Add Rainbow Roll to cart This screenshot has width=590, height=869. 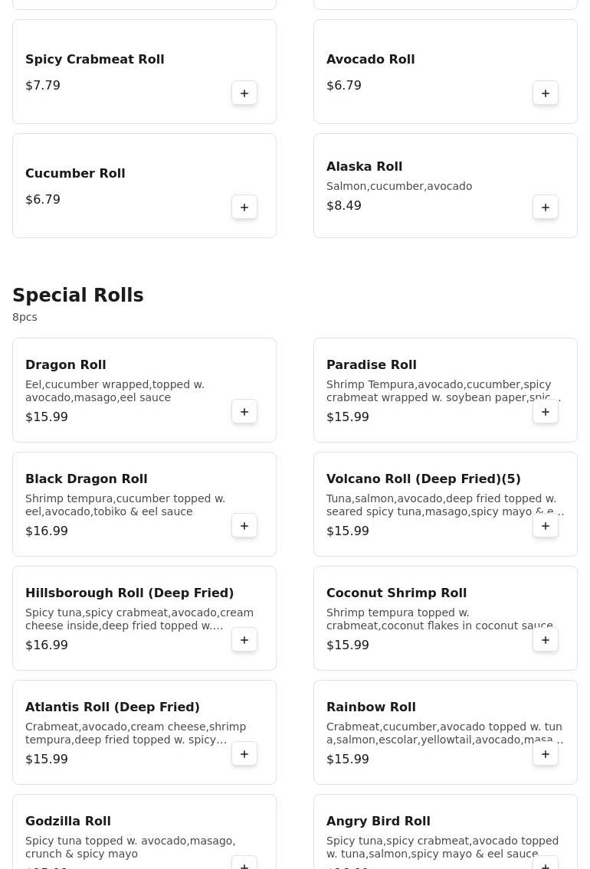(546, 754)
